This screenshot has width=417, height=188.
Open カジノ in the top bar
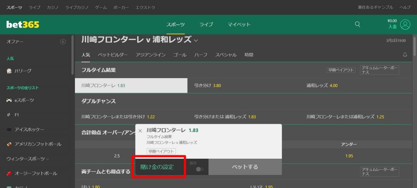(53, 7)
